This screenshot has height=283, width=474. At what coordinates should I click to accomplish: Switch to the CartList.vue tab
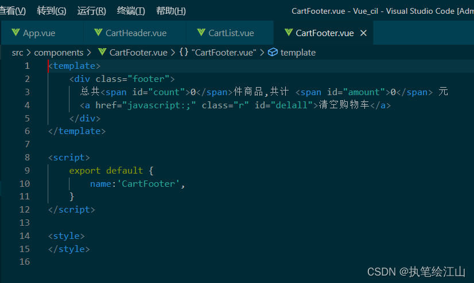[230, 33]
